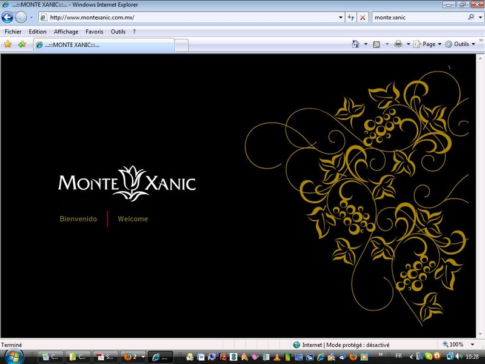
Task: Click the monte xanic search field
Action: (419, 18)
